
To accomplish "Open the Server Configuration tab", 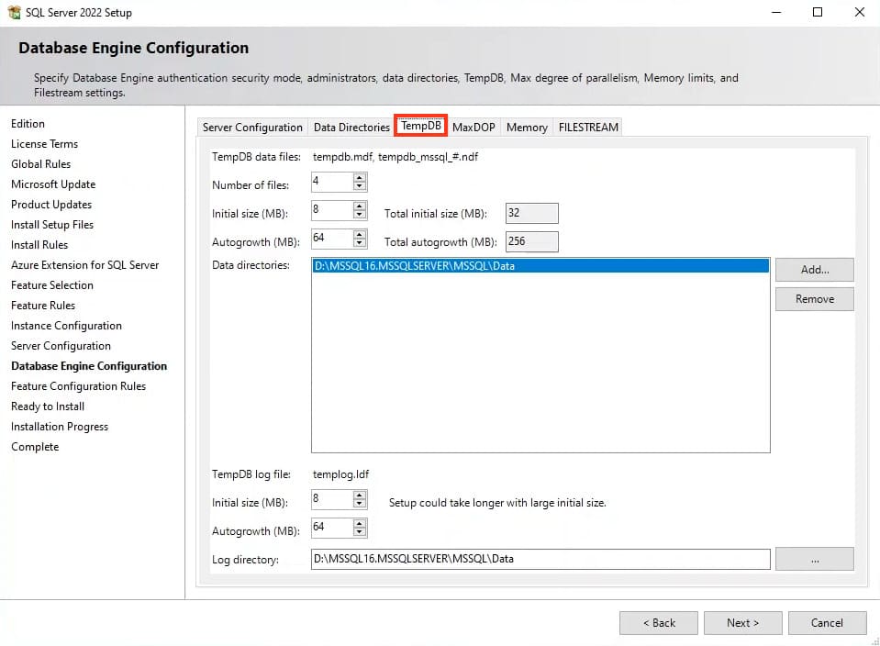I will [252, 128].
